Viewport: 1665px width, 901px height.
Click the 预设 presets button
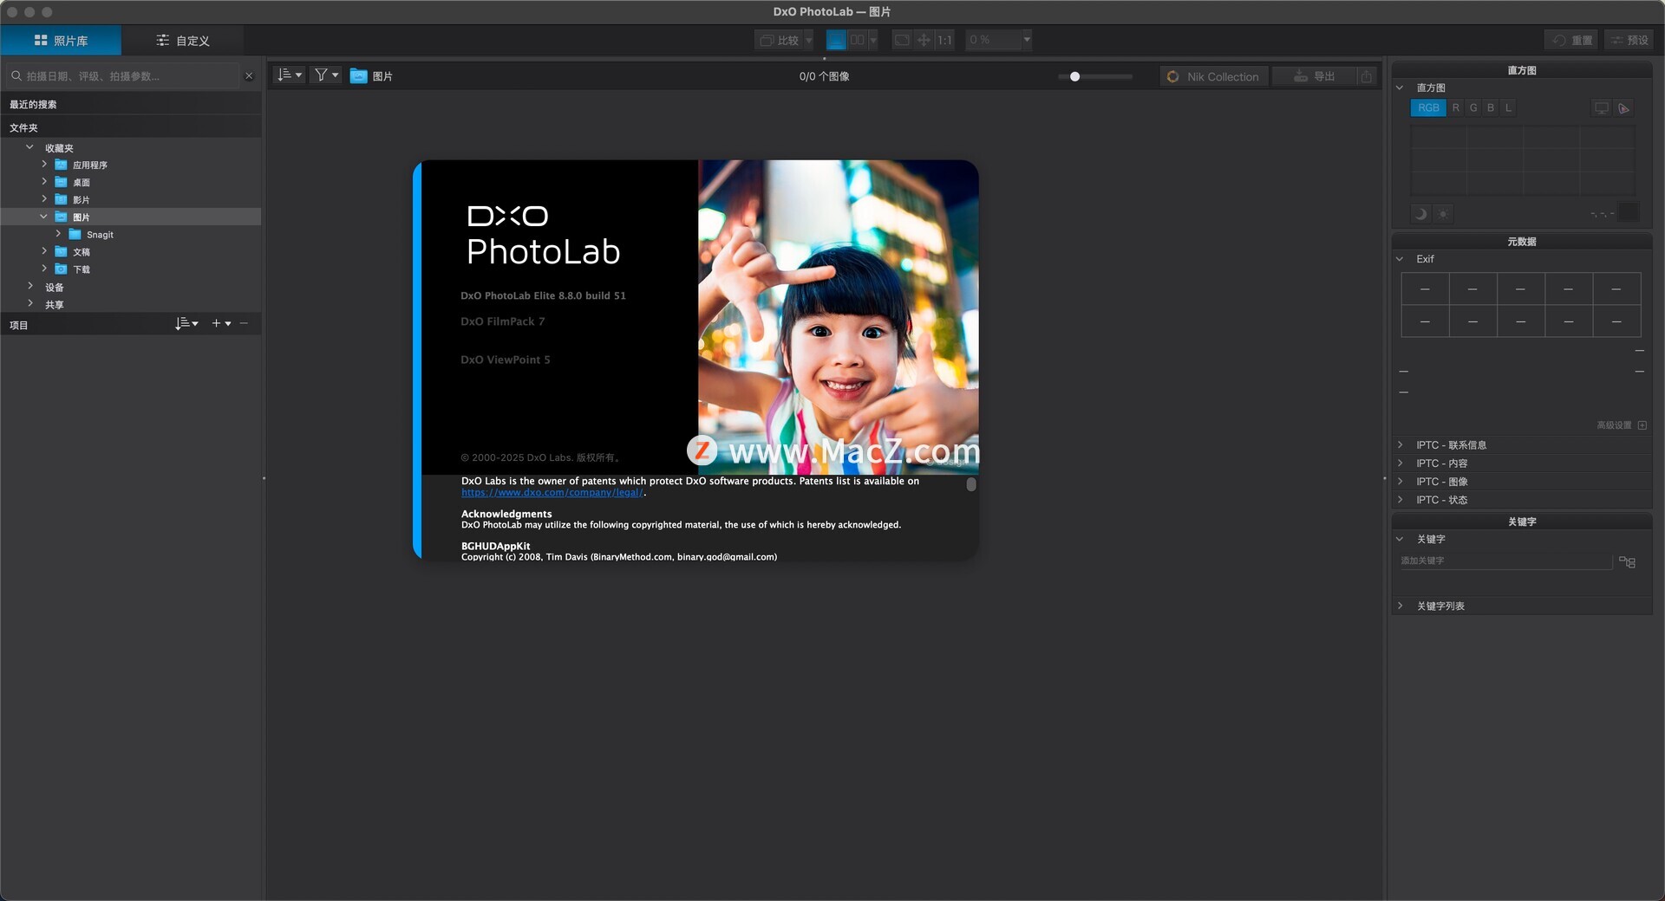(x=1629, y=40)
